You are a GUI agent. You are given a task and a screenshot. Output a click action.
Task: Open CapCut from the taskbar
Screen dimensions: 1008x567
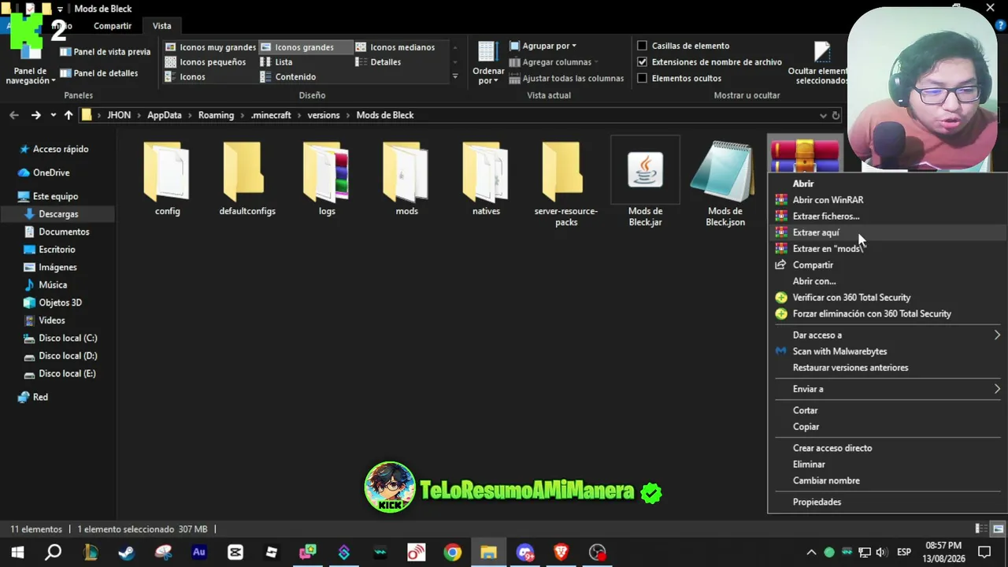235,552
